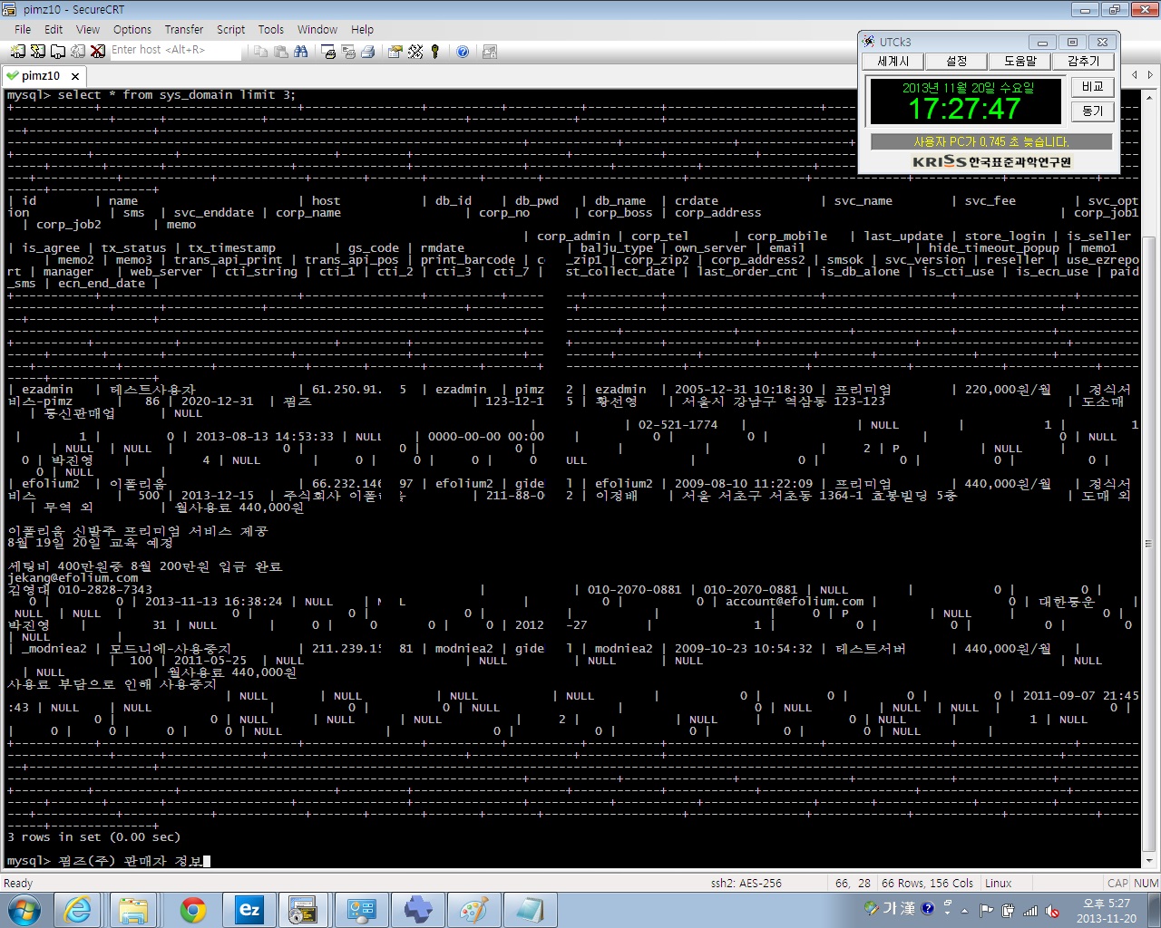The width and height of the screenshot is (1161, 928).
Task: Open the File menu
Action: point(23,29)
